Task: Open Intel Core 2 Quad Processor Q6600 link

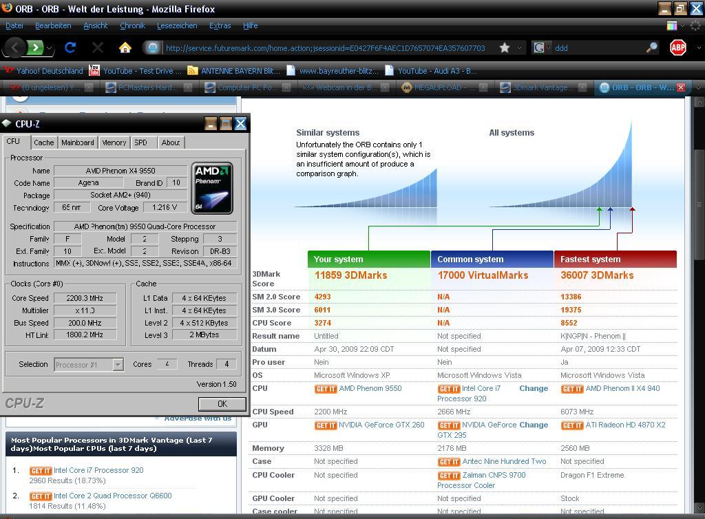Action: (113, 496)
